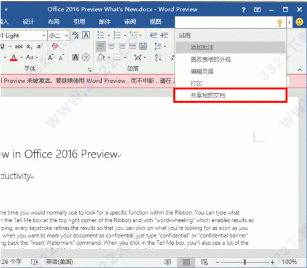Apply borders to paragraph
This screenshot has height=268, width=307.
click(x=117, y=58)
